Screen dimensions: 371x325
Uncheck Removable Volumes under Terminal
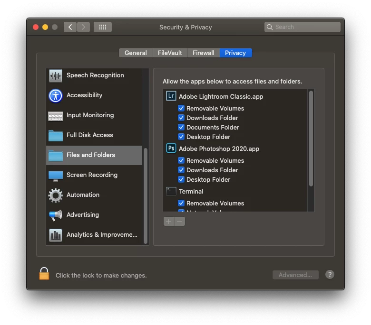click(x=181, y=203)
